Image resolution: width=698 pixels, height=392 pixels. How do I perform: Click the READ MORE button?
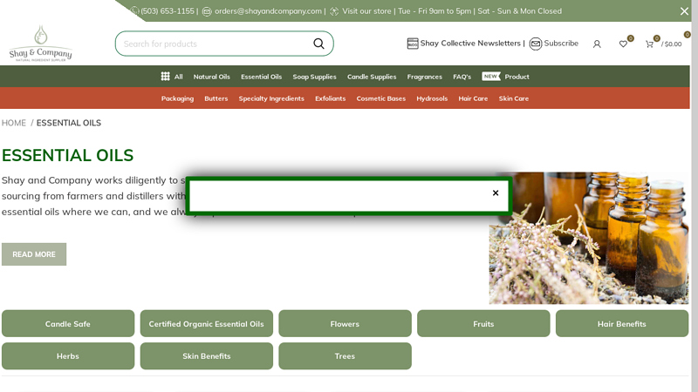click(34, 254)
